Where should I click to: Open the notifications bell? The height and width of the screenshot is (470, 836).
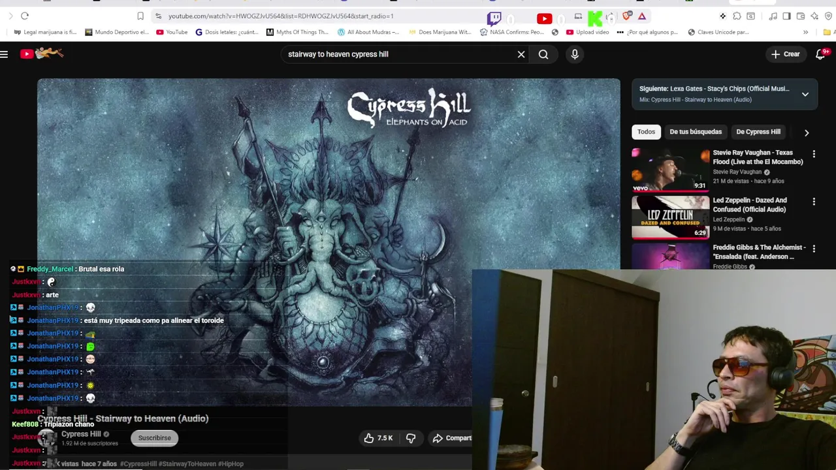pyautogui.click(x=821, y=54)
